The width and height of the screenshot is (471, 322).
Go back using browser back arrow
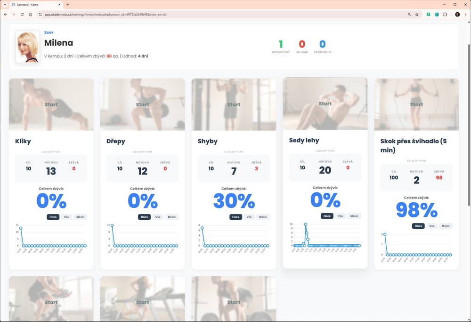5,15
